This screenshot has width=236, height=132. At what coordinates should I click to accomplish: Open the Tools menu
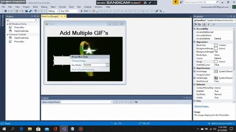[x=71, y=7]
